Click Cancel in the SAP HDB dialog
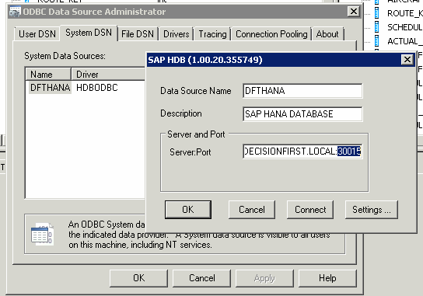 coord(252,210)
